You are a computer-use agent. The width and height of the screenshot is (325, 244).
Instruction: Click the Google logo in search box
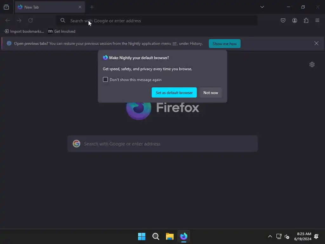[x=76, y=144]
